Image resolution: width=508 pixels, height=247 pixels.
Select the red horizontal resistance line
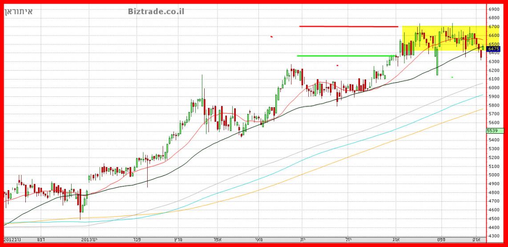coord(348,26)
